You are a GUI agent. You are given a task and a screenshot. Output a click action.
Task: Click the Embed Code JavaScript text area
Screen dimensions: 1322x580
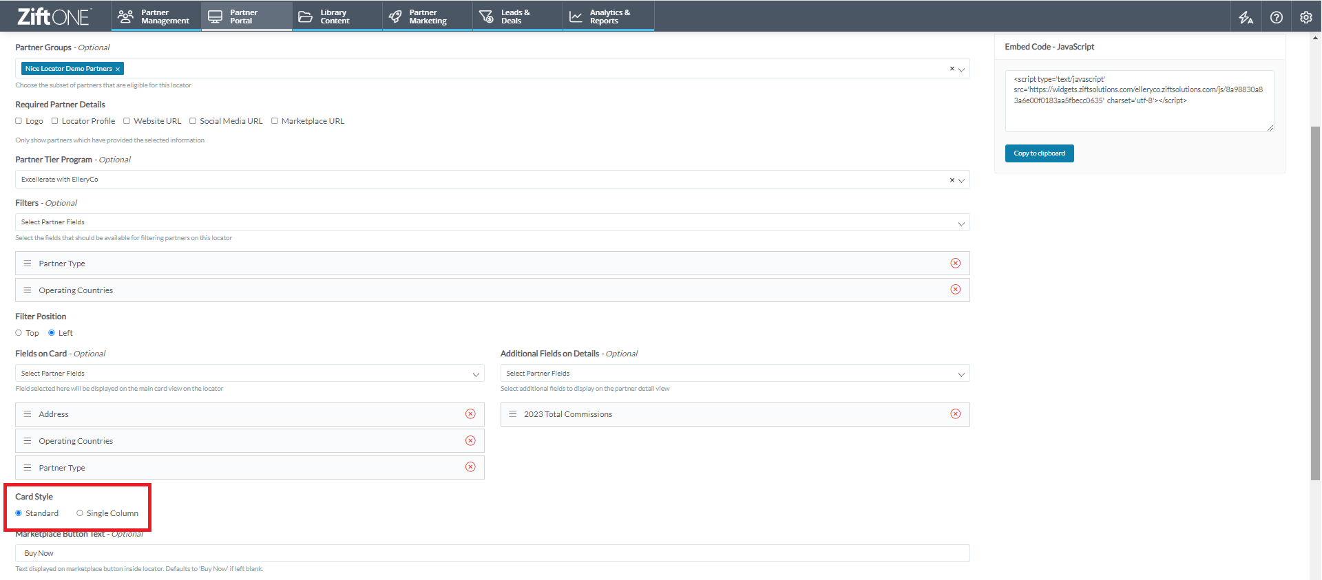coord(1140,101)
